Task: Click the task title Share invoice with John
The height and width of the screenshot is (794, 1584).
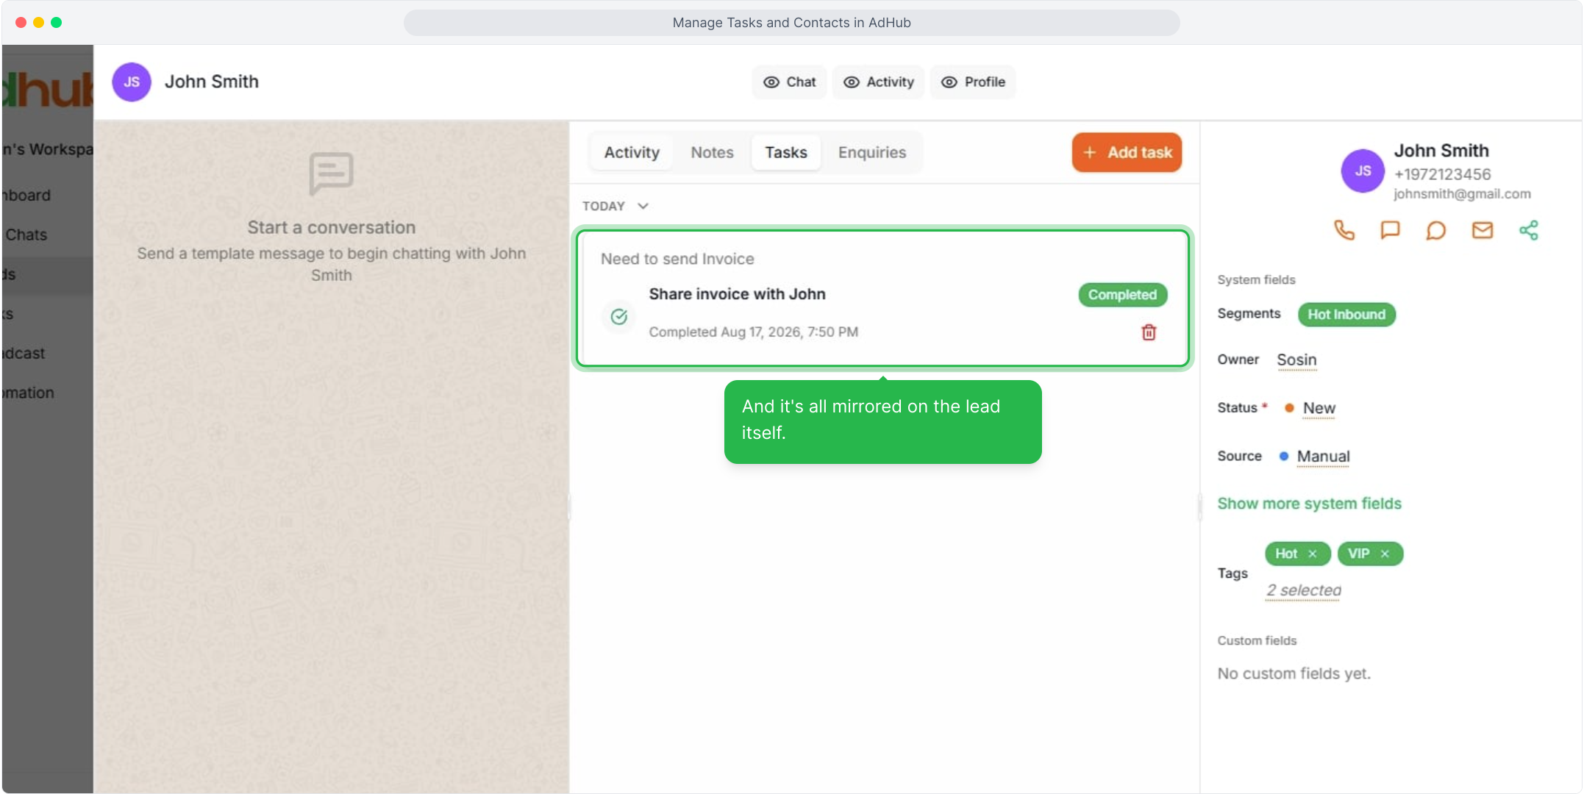Action: click(x=737, y=294)
